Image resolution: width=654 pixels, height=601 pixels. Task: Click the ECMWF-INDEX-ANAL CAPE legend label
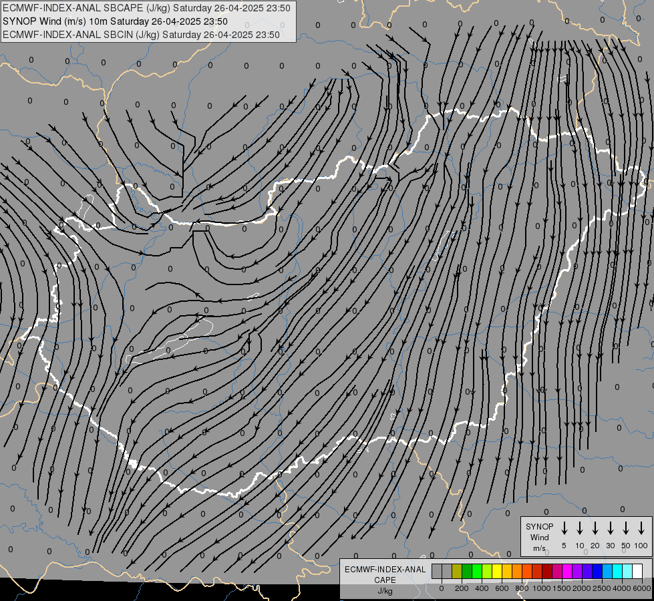coord(385,574)
